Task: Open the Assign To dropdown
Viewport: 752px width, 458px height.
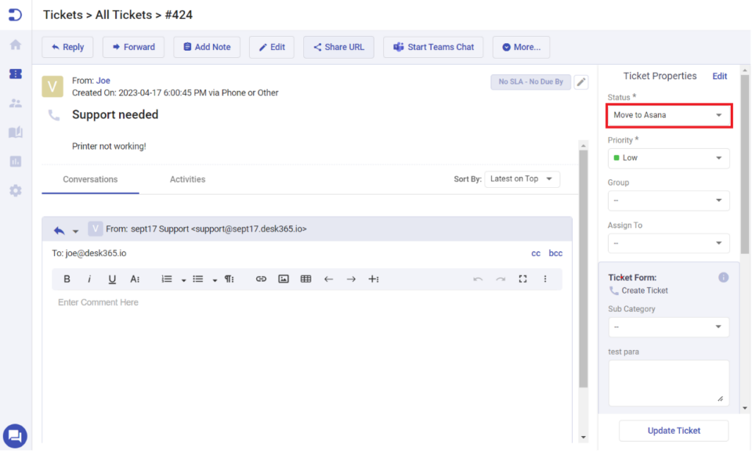Action: (x=668, y=243)
